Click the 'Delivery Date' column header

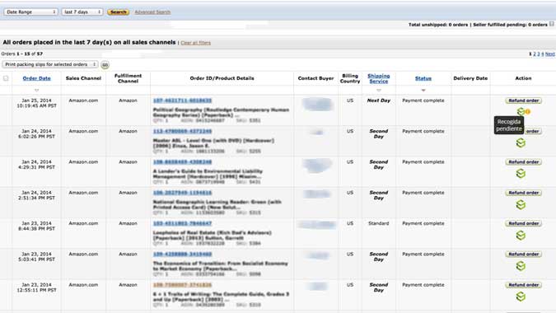pyautogui.click(x=470, y=78)
